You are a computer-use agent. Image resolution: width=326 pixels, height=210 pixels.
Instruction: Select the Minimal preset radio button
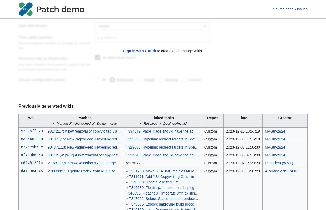pyautogui.click(x=161, y=80)
